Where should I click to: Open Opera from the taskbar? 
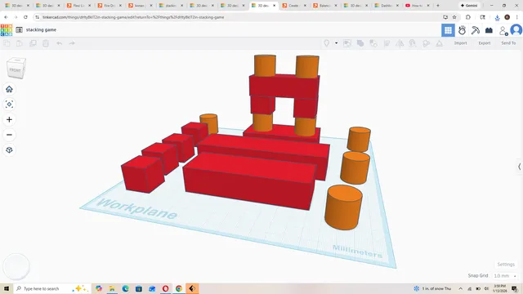point(165,288)
